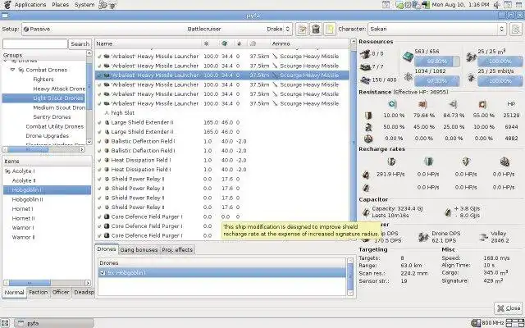This screenshot has height=328, width=525.
Task: Select Fighters in the Groups tree
Action: click(43, 80)
